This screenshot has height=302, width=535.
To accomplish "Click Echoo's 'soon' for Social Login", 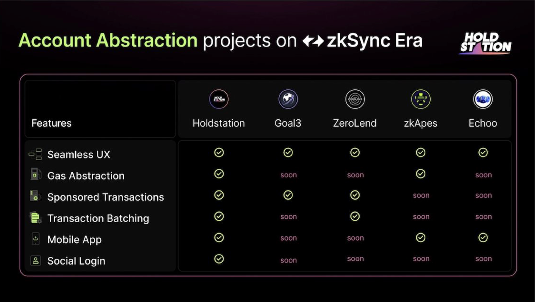I will coord(483,259).
